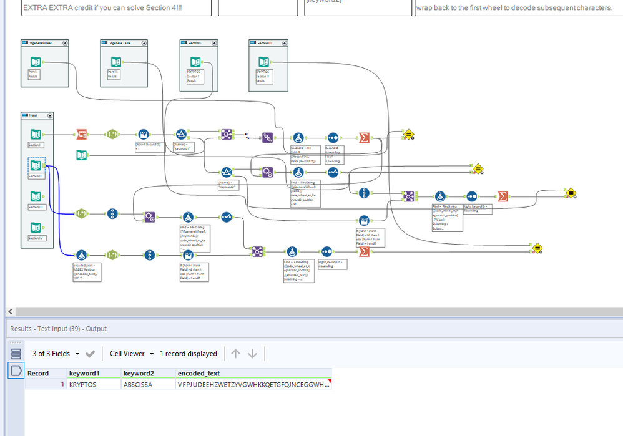The height and width of the screenshot is (436, 623).
Task: Select the Multi-Row Formula tool annotated '= 6 then 1'
Action: [188, 255]
